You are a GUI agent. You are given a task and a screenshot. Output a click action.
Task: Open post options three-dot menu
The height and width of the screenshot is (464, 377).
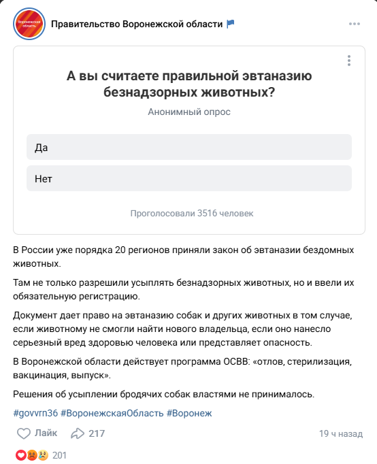(355, 24)
